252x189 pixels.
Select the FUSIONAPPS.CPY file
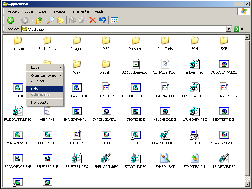tap(224, 87)
